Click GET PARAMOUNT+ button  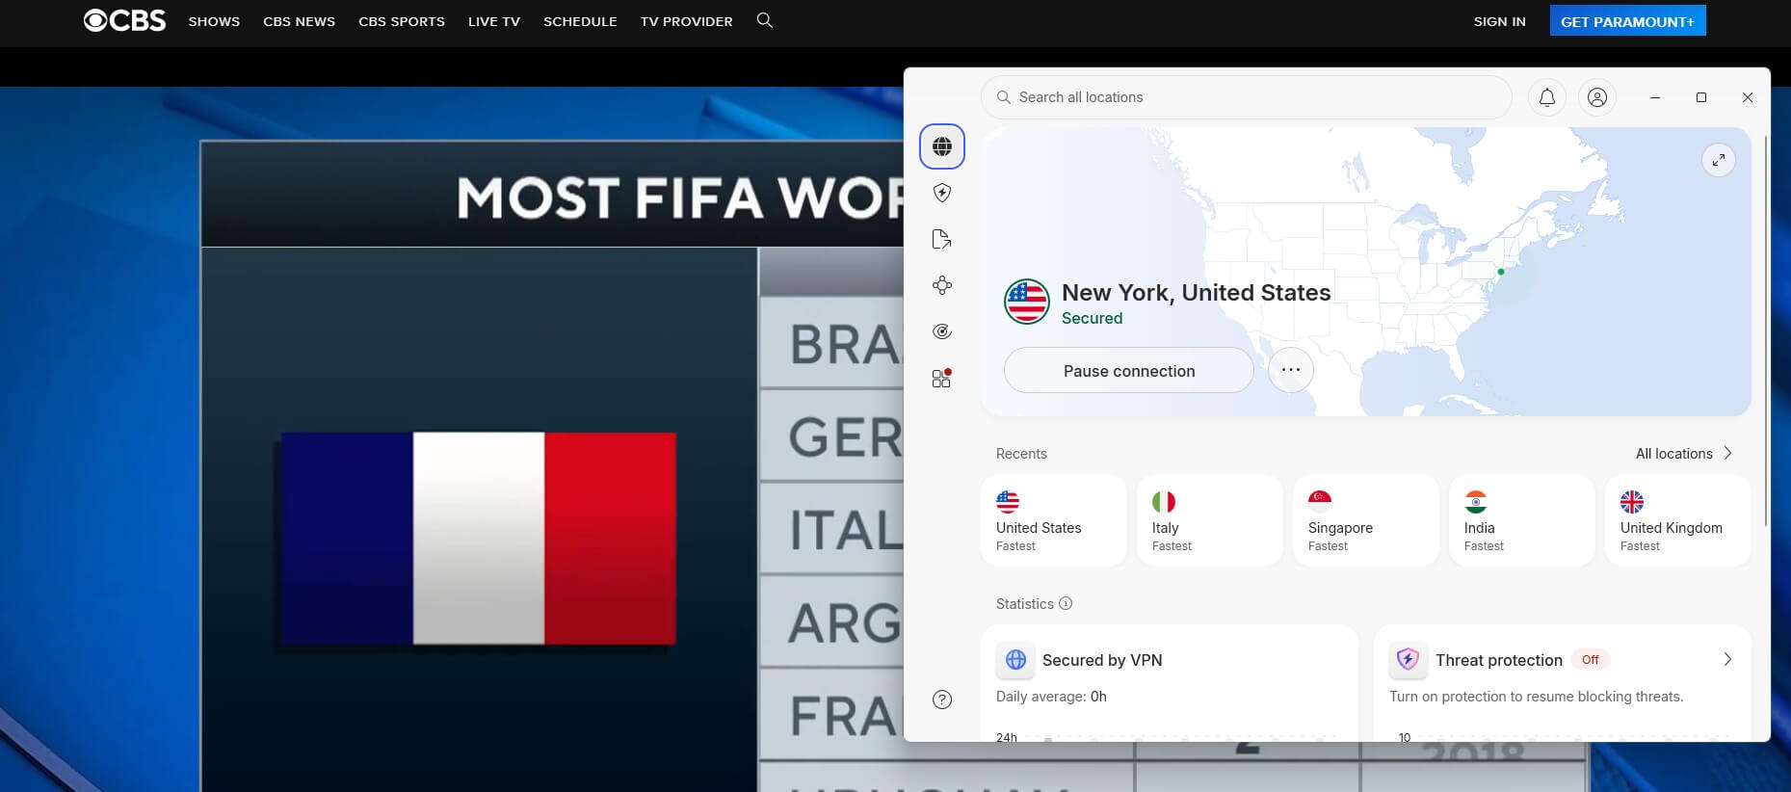[1627, 20]
